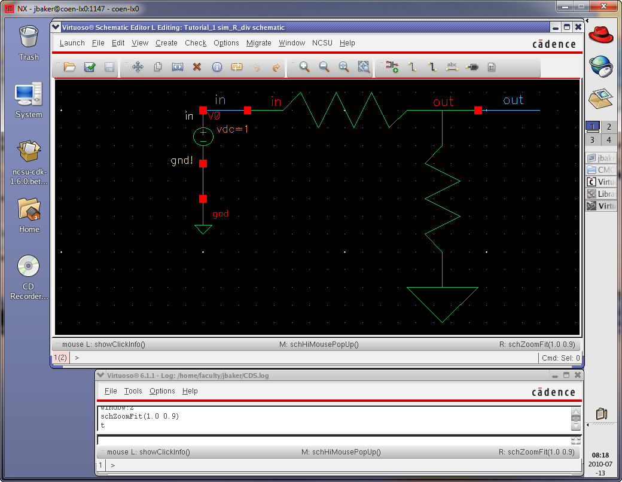Viewport: 622px width, 482px height.
Task: Click the Zoom In magnifier icon
Action: tap(304, 67)
